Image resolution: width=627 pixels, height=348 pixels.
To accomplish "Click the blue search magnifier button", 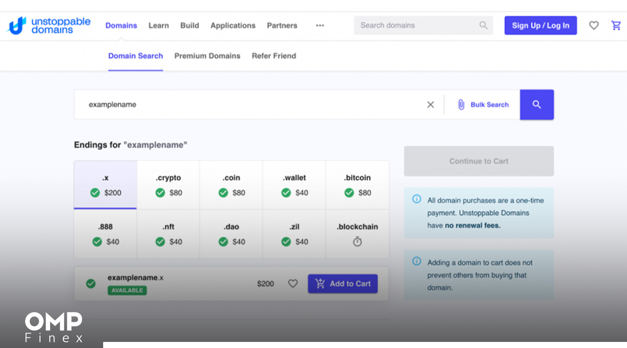I will point(537,104).
